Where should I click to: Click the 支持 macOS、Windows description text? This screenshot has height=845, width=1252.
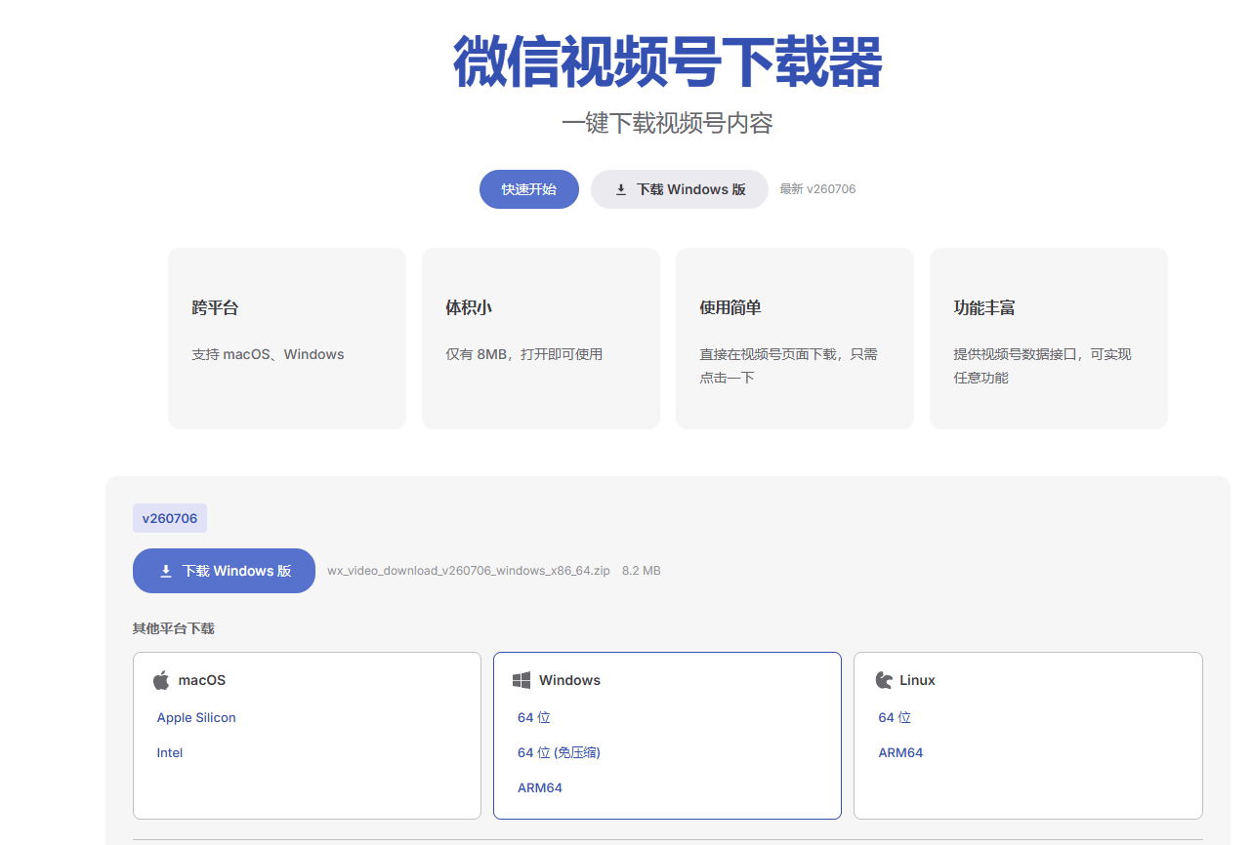click(x=268, y=354)
